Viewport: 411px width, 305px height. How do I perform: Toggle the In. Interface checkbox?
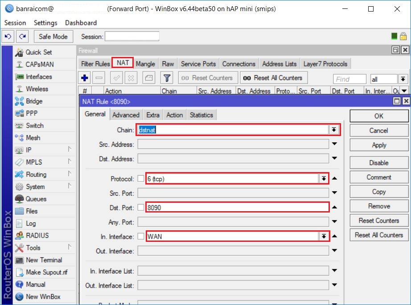point(141,236)
